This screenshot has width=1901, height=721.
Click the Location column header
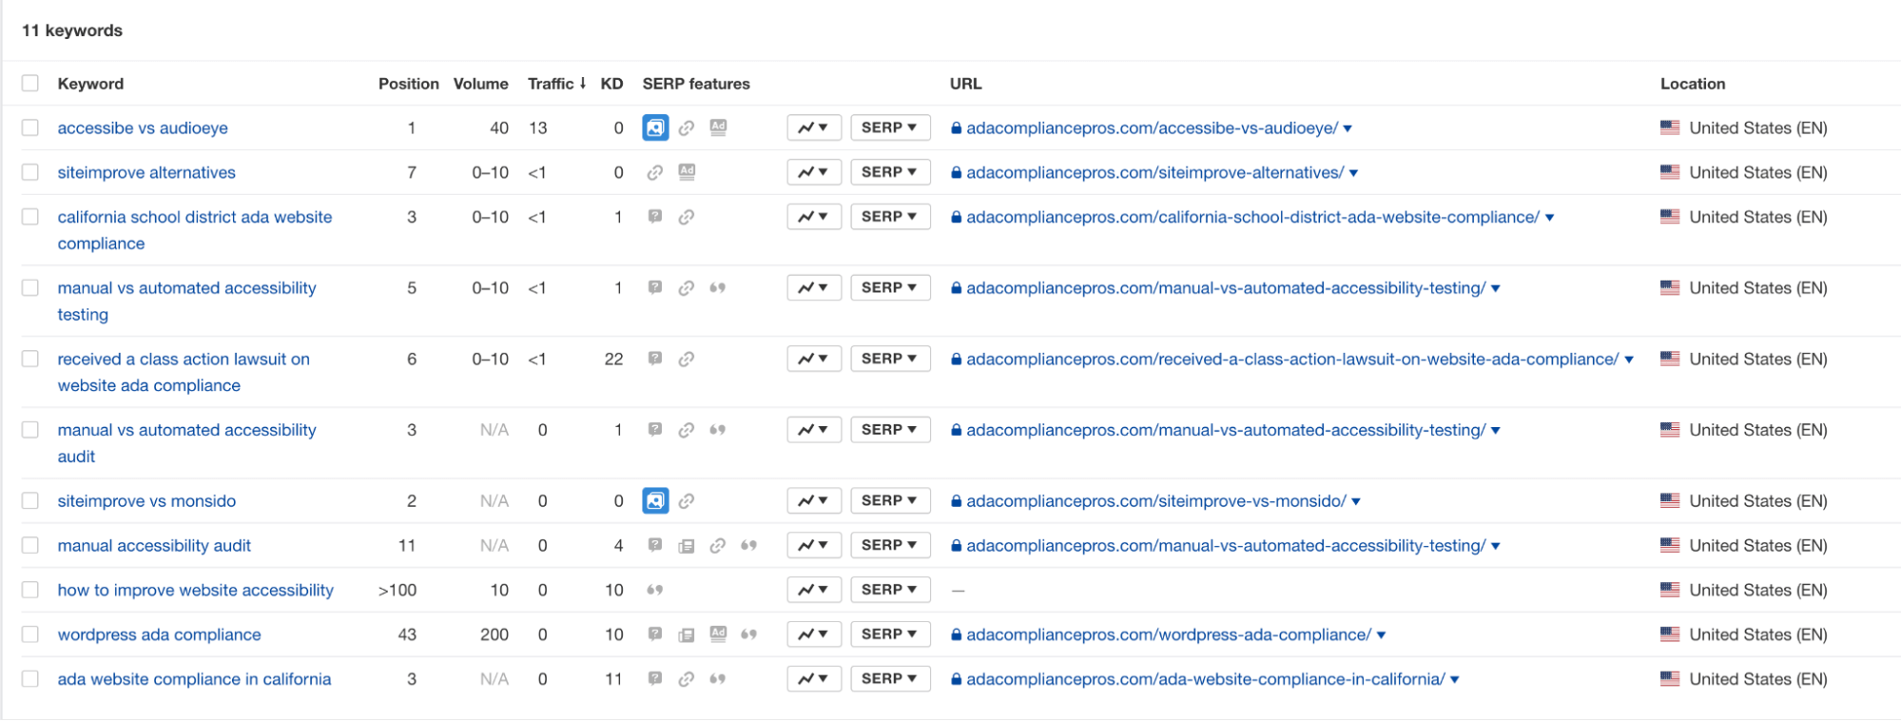pos(1693,84)
